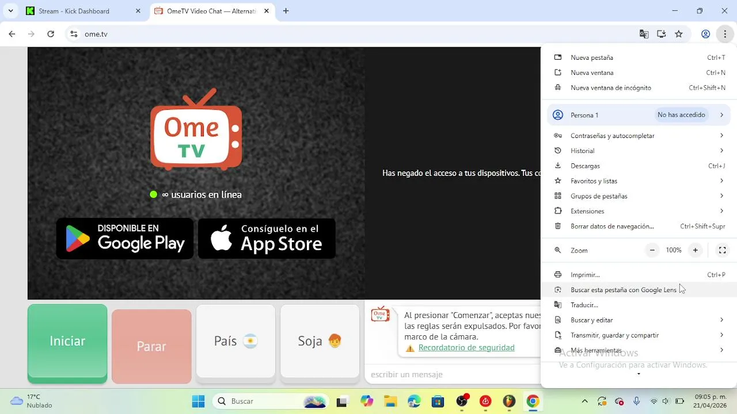Toggle fullscreen mode icon next to zoom
Viewport: 737px width, 414px height.
722,250
